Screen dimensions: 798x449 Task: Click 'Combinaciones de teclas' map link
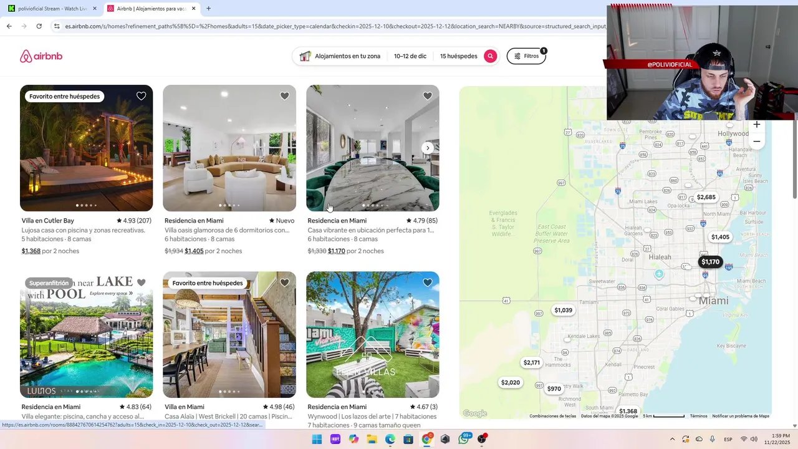553,416
